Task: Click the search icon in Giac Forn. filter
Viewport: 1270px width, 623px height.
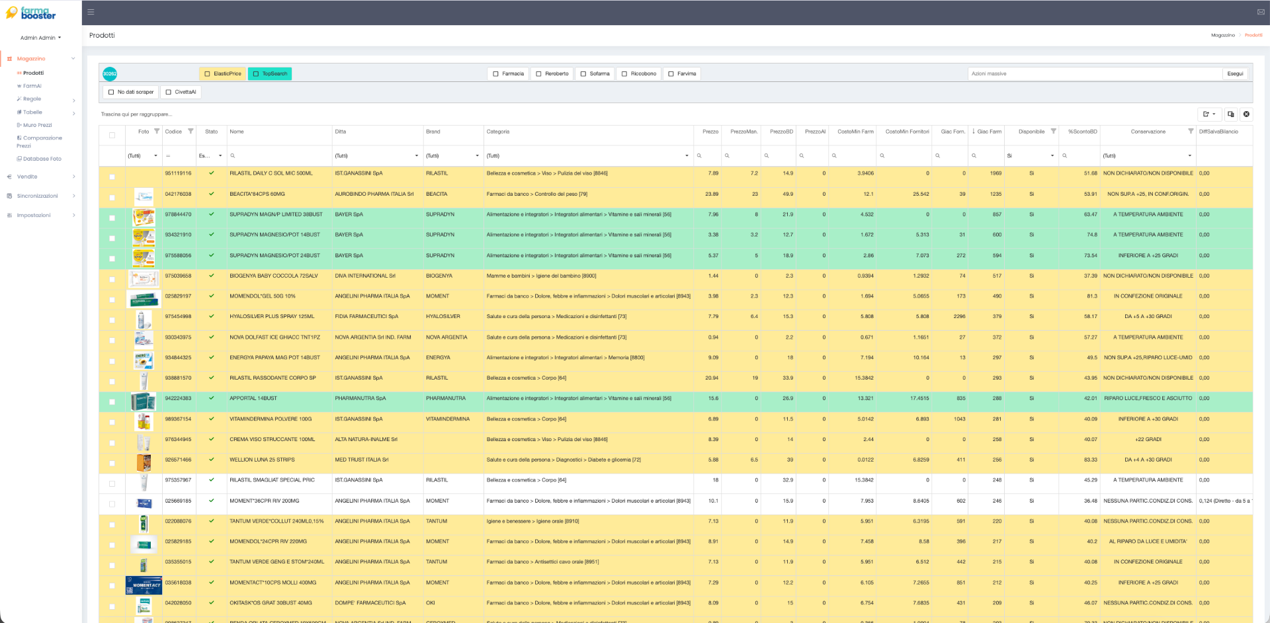Action: pos(937,156)
